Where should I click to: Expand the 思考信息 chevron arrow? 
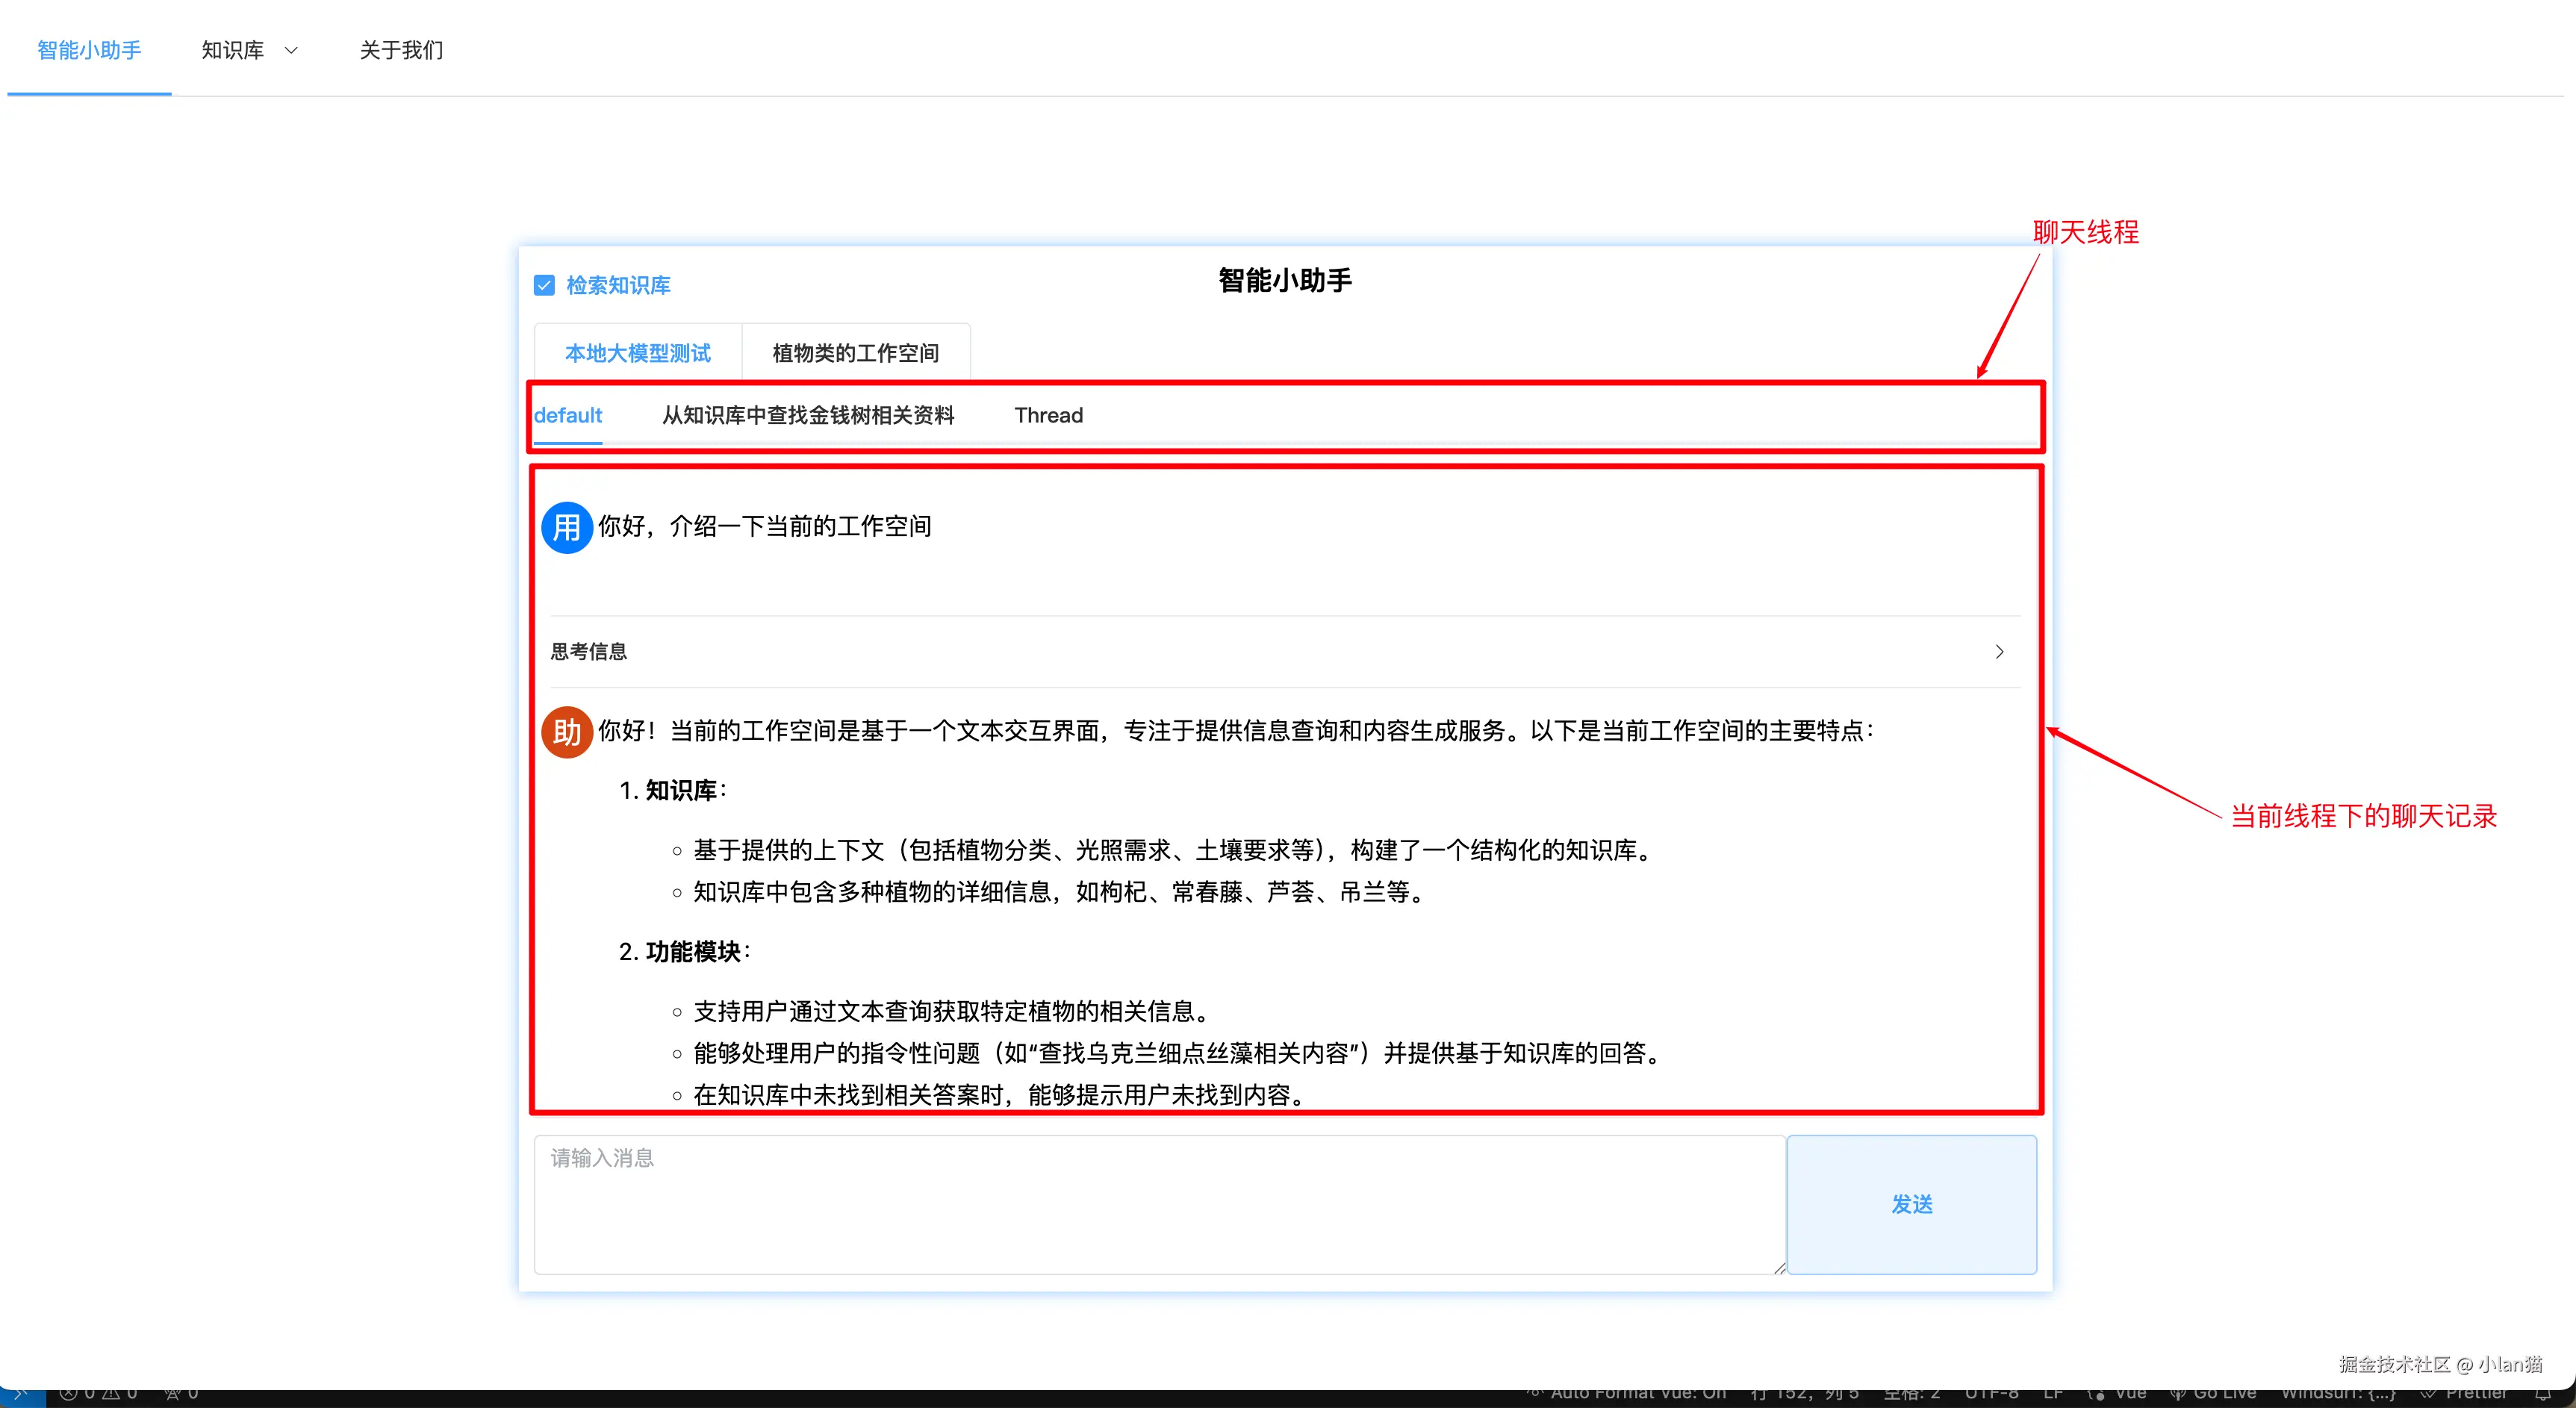point(1999,652)
